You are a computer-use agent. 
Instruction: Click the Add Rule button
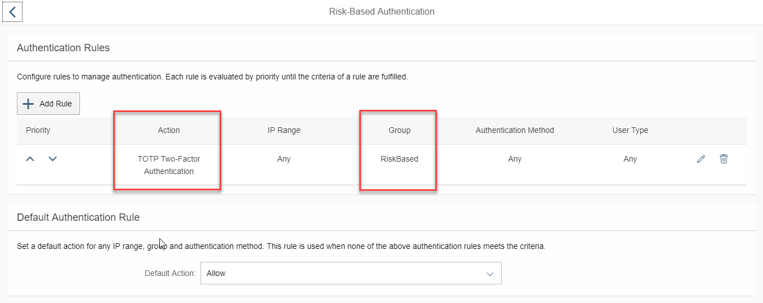(48, 104)
